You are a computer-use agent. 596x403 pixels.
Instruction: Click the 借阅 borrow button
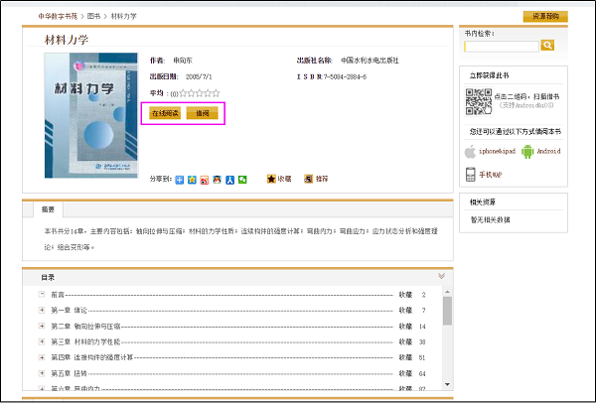(203, 113)
